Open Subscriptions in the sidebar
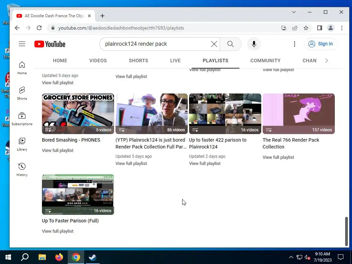 pos(22,119)
